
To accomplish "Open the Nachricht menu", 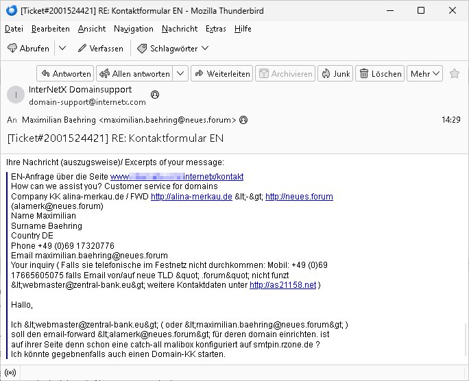I will [x=180, y=29].
